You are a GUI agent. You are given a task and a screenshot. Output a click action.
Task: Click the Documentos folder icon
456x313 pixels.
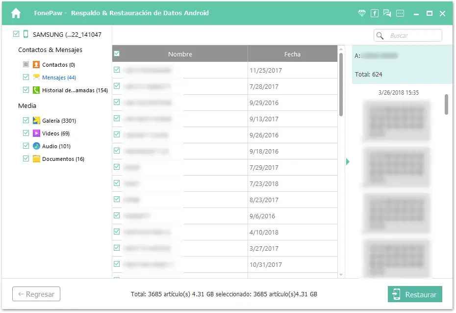click(x=36, y=159)
